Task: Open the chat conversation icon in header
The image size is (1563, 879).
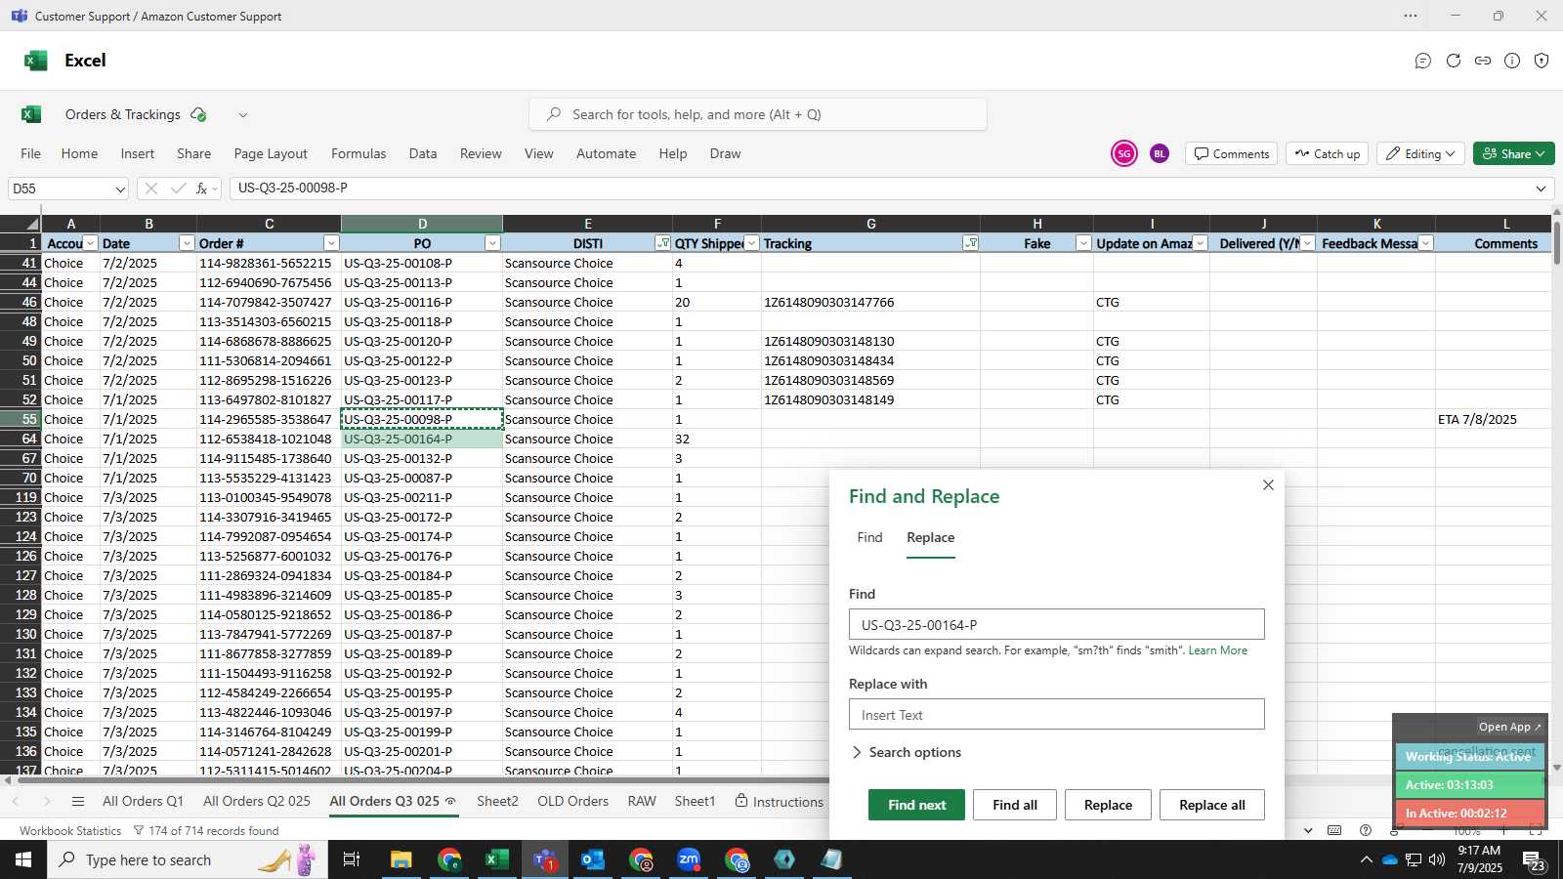Action: 1423,61
